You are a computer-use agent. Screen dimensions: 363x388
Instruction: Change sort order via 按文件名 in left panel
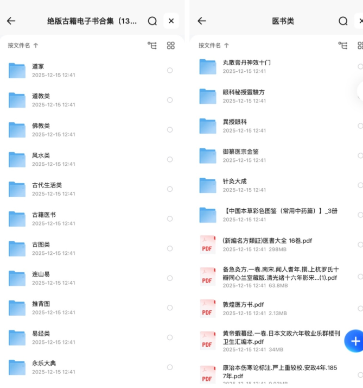pos(23,46)
